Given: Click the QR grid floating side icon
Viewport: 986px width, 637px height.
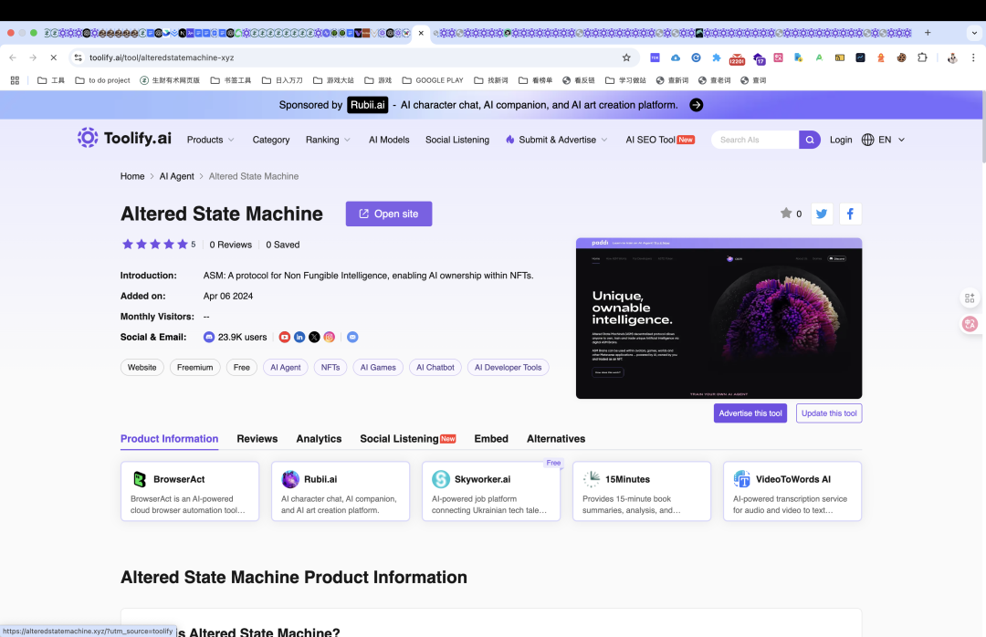Looking at the screenshot, I should coord(970,298).
